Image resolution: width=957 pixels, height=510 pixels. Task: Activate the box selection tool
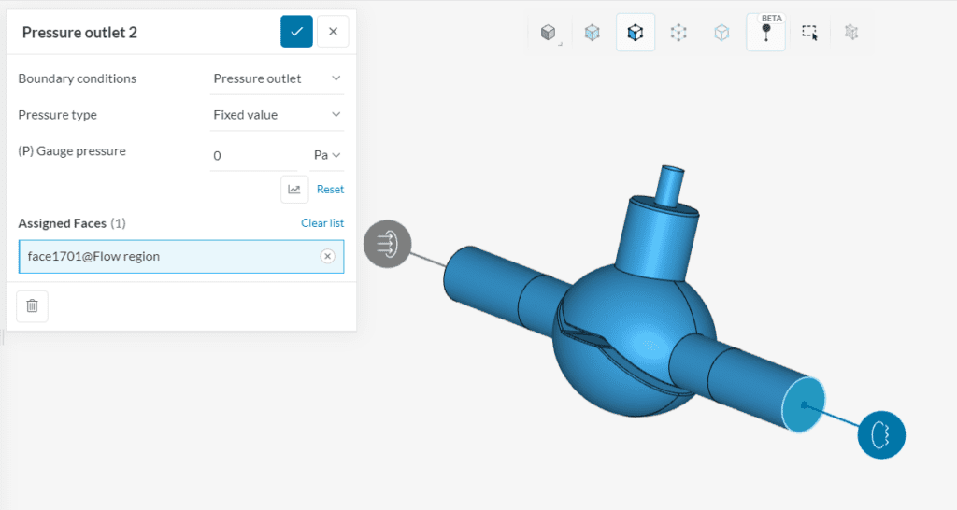[x=808, y=33]
